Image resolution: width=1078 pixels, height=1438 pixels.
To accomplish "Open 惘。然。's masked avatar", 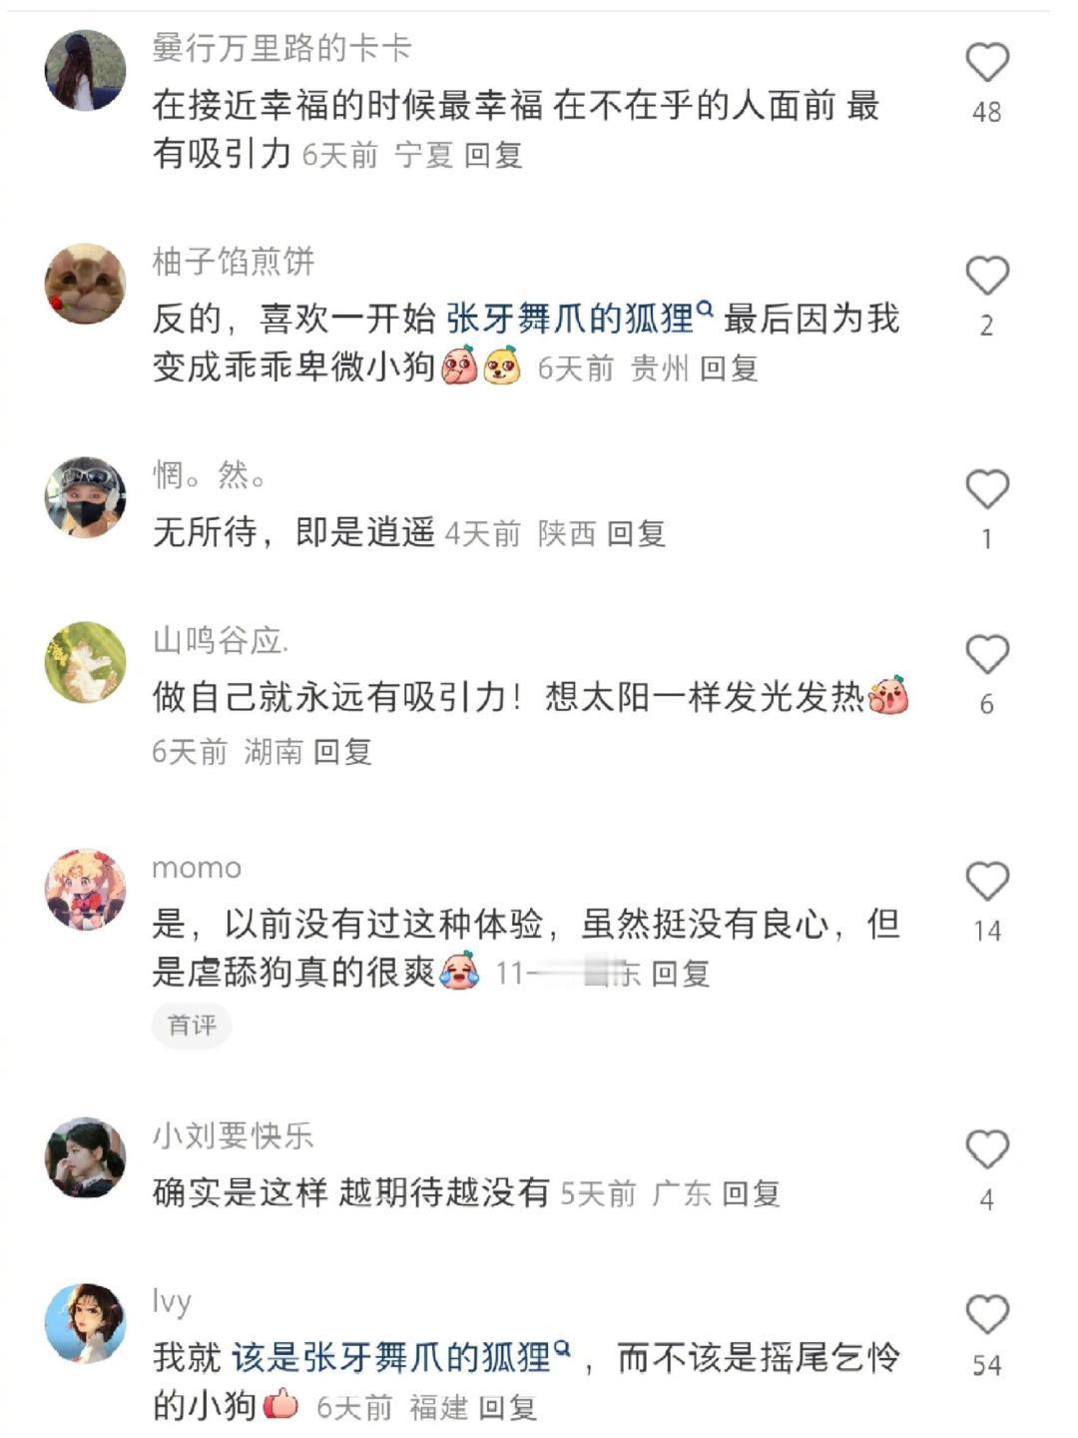I will pyautogui.click(x=86, y=497).
